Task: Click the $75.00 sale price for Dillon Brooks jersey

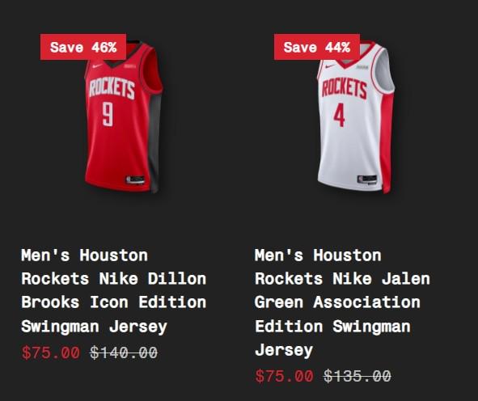Action: click(51, 352)
